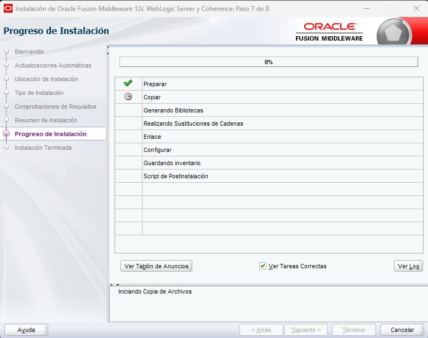Select the Copiar task row
This screenshot has height=338, width=428.
tap(269, 97)
